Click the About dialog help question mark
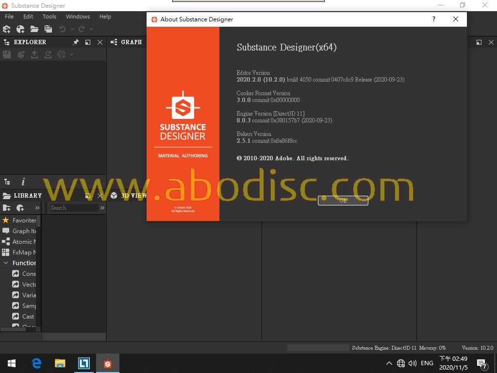This screenshot has height=373, width=497. pyautogui.click(x=433, y=19)
